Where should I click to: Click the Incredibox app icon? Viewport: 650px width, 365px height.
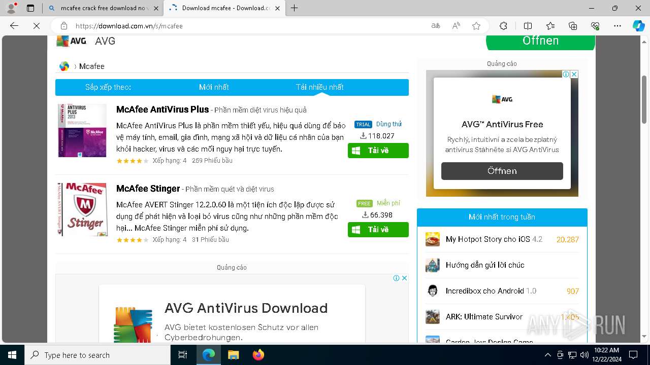433,291
